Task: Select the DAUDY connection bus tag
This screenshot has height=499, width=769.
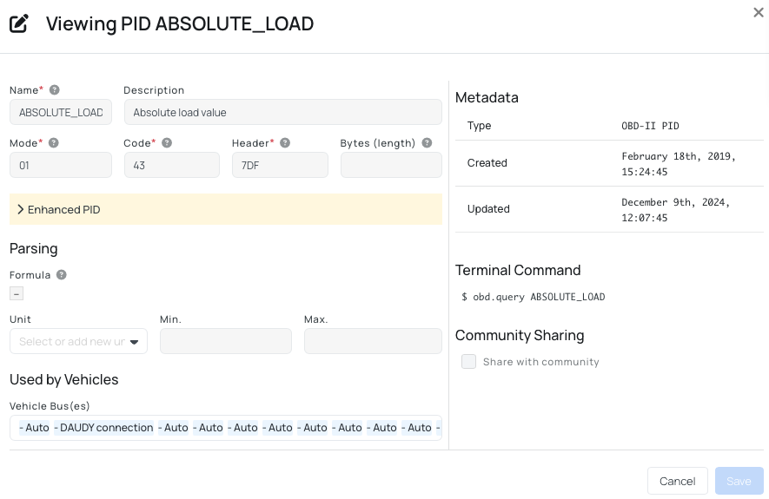Action: [103, 428]
